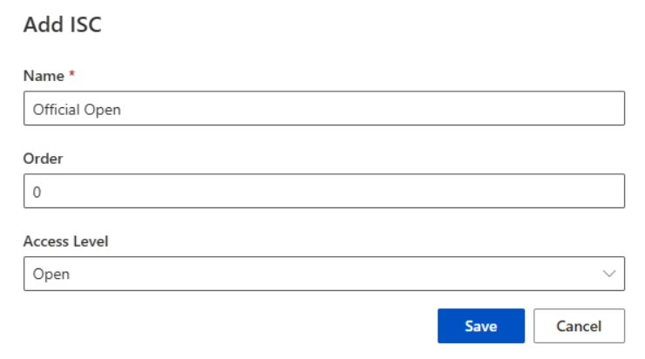
Task: Click the down arrow in Access Level combo
Action: tap(608, 274)
